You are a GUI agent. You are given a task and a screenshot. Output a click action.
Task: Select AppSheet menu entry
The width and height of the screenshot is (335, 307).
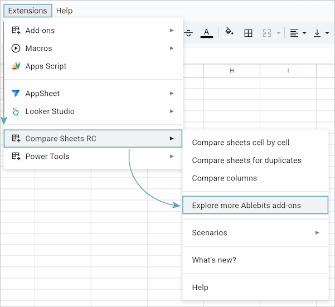(93, 93)
